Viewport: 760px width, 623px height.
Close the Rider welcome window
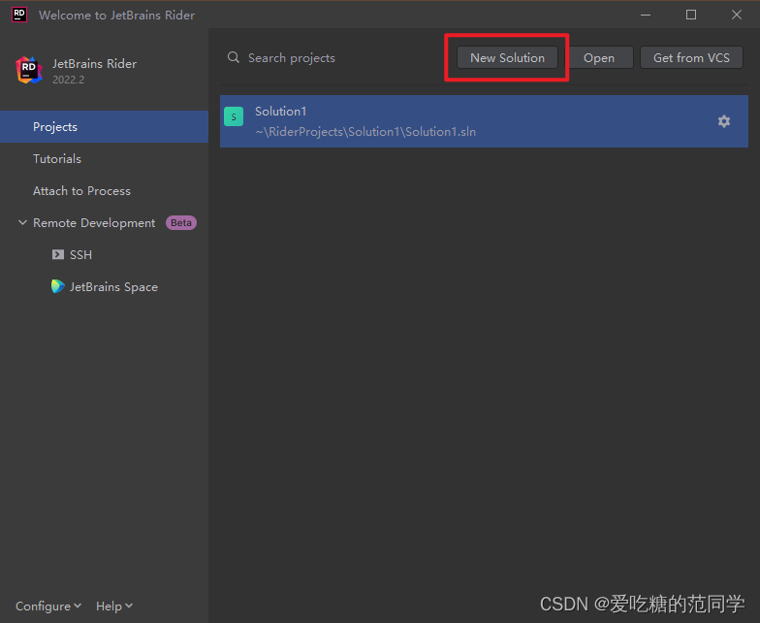tap(737, 16)
